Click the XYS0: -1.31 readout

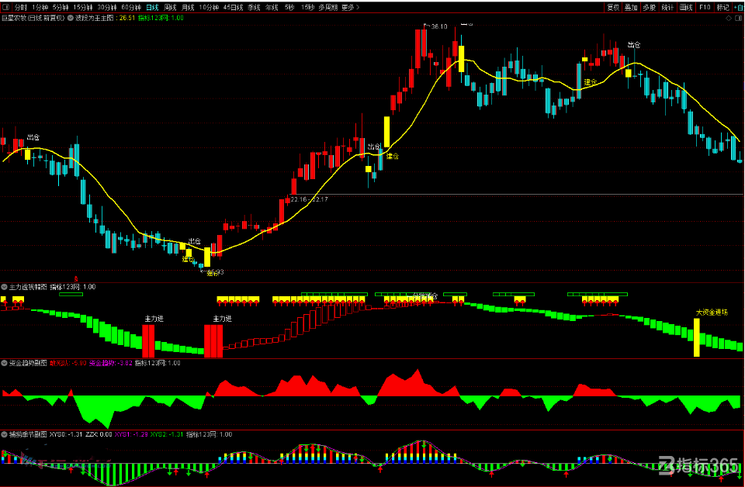point(66,434)
